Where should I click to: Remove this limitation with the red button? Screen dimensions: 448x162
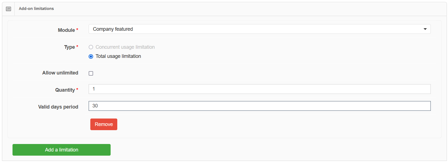pos(104,124)
